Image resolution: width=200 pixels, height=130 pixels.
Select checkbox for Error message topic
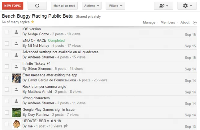click(x=7, y=78)
